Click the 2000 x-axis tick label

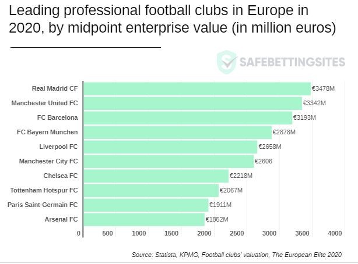pos(204,233)
